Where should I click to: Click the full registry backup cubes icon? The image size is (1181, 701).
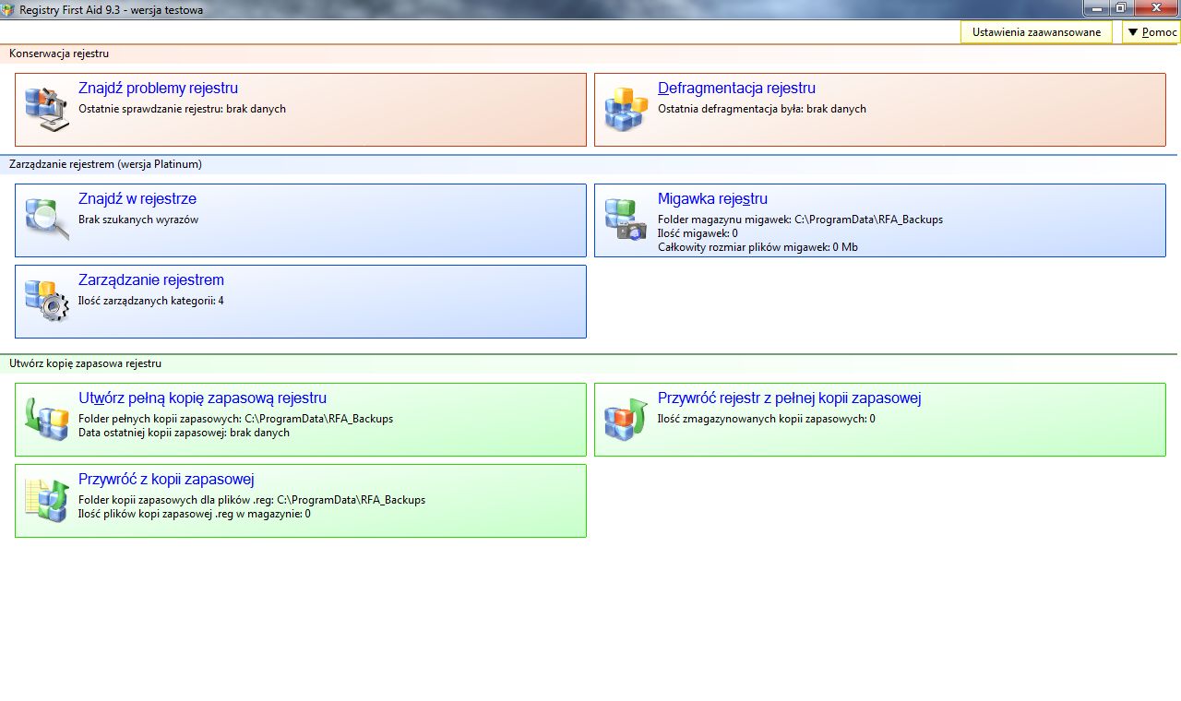point(47,419)
